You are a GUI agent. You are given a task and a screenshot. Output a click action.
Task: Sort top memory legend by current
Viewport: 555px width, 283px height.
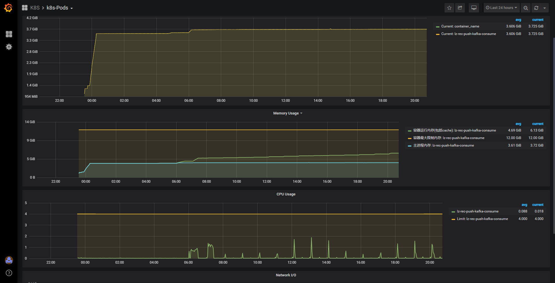pyautogui.click(x=538, y=20)
